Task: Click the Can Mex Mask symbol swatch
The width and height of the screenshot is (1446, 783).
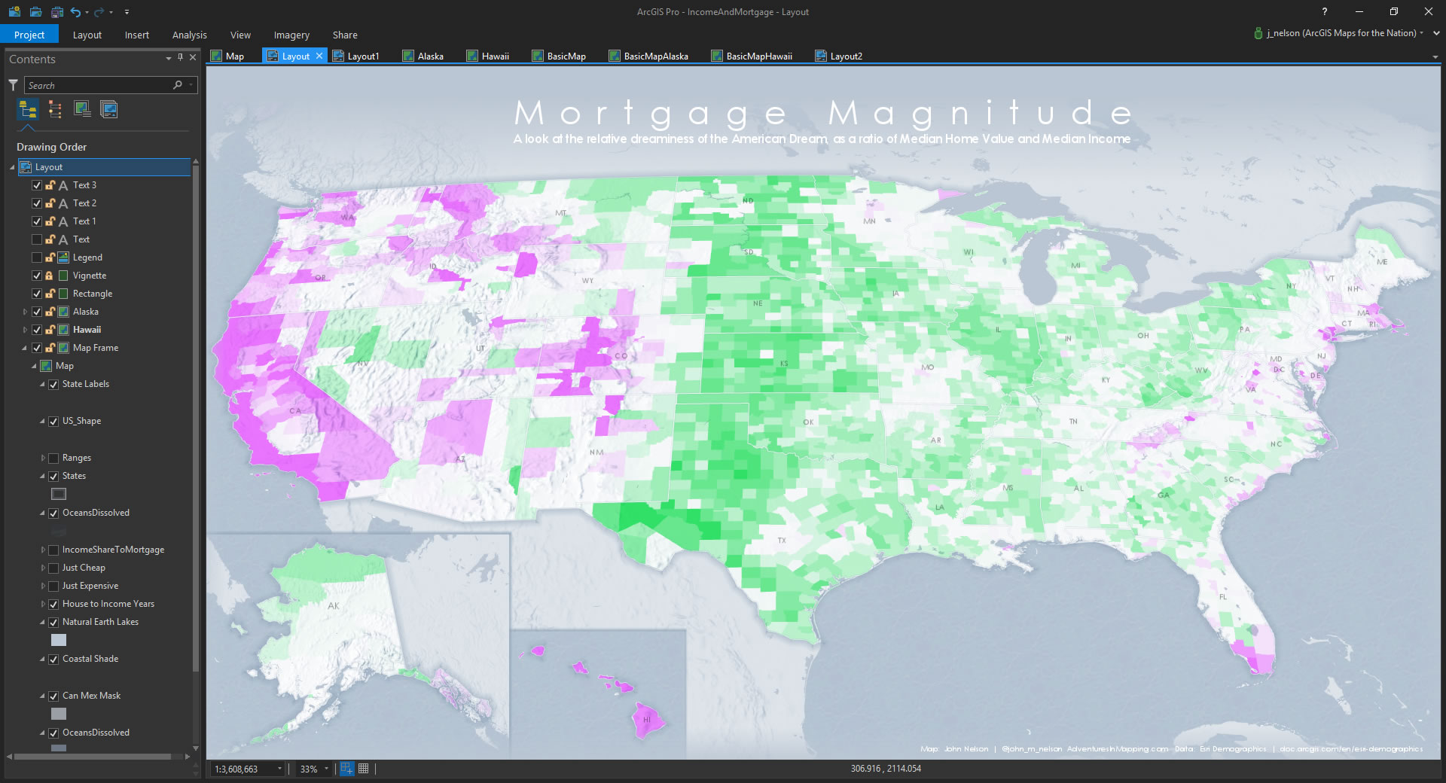Action: point(59,714)
